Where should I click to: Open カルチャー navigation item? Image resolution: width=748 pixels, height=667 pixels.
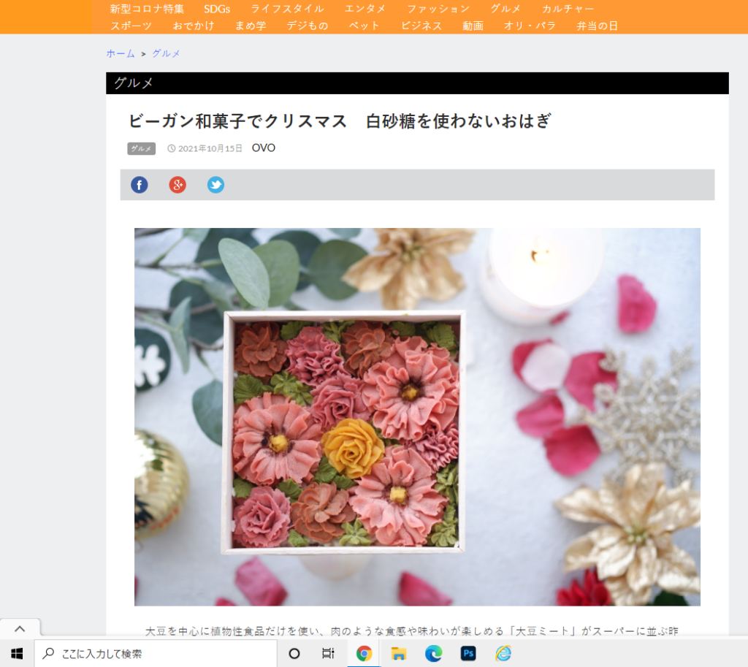coord(568,9)
